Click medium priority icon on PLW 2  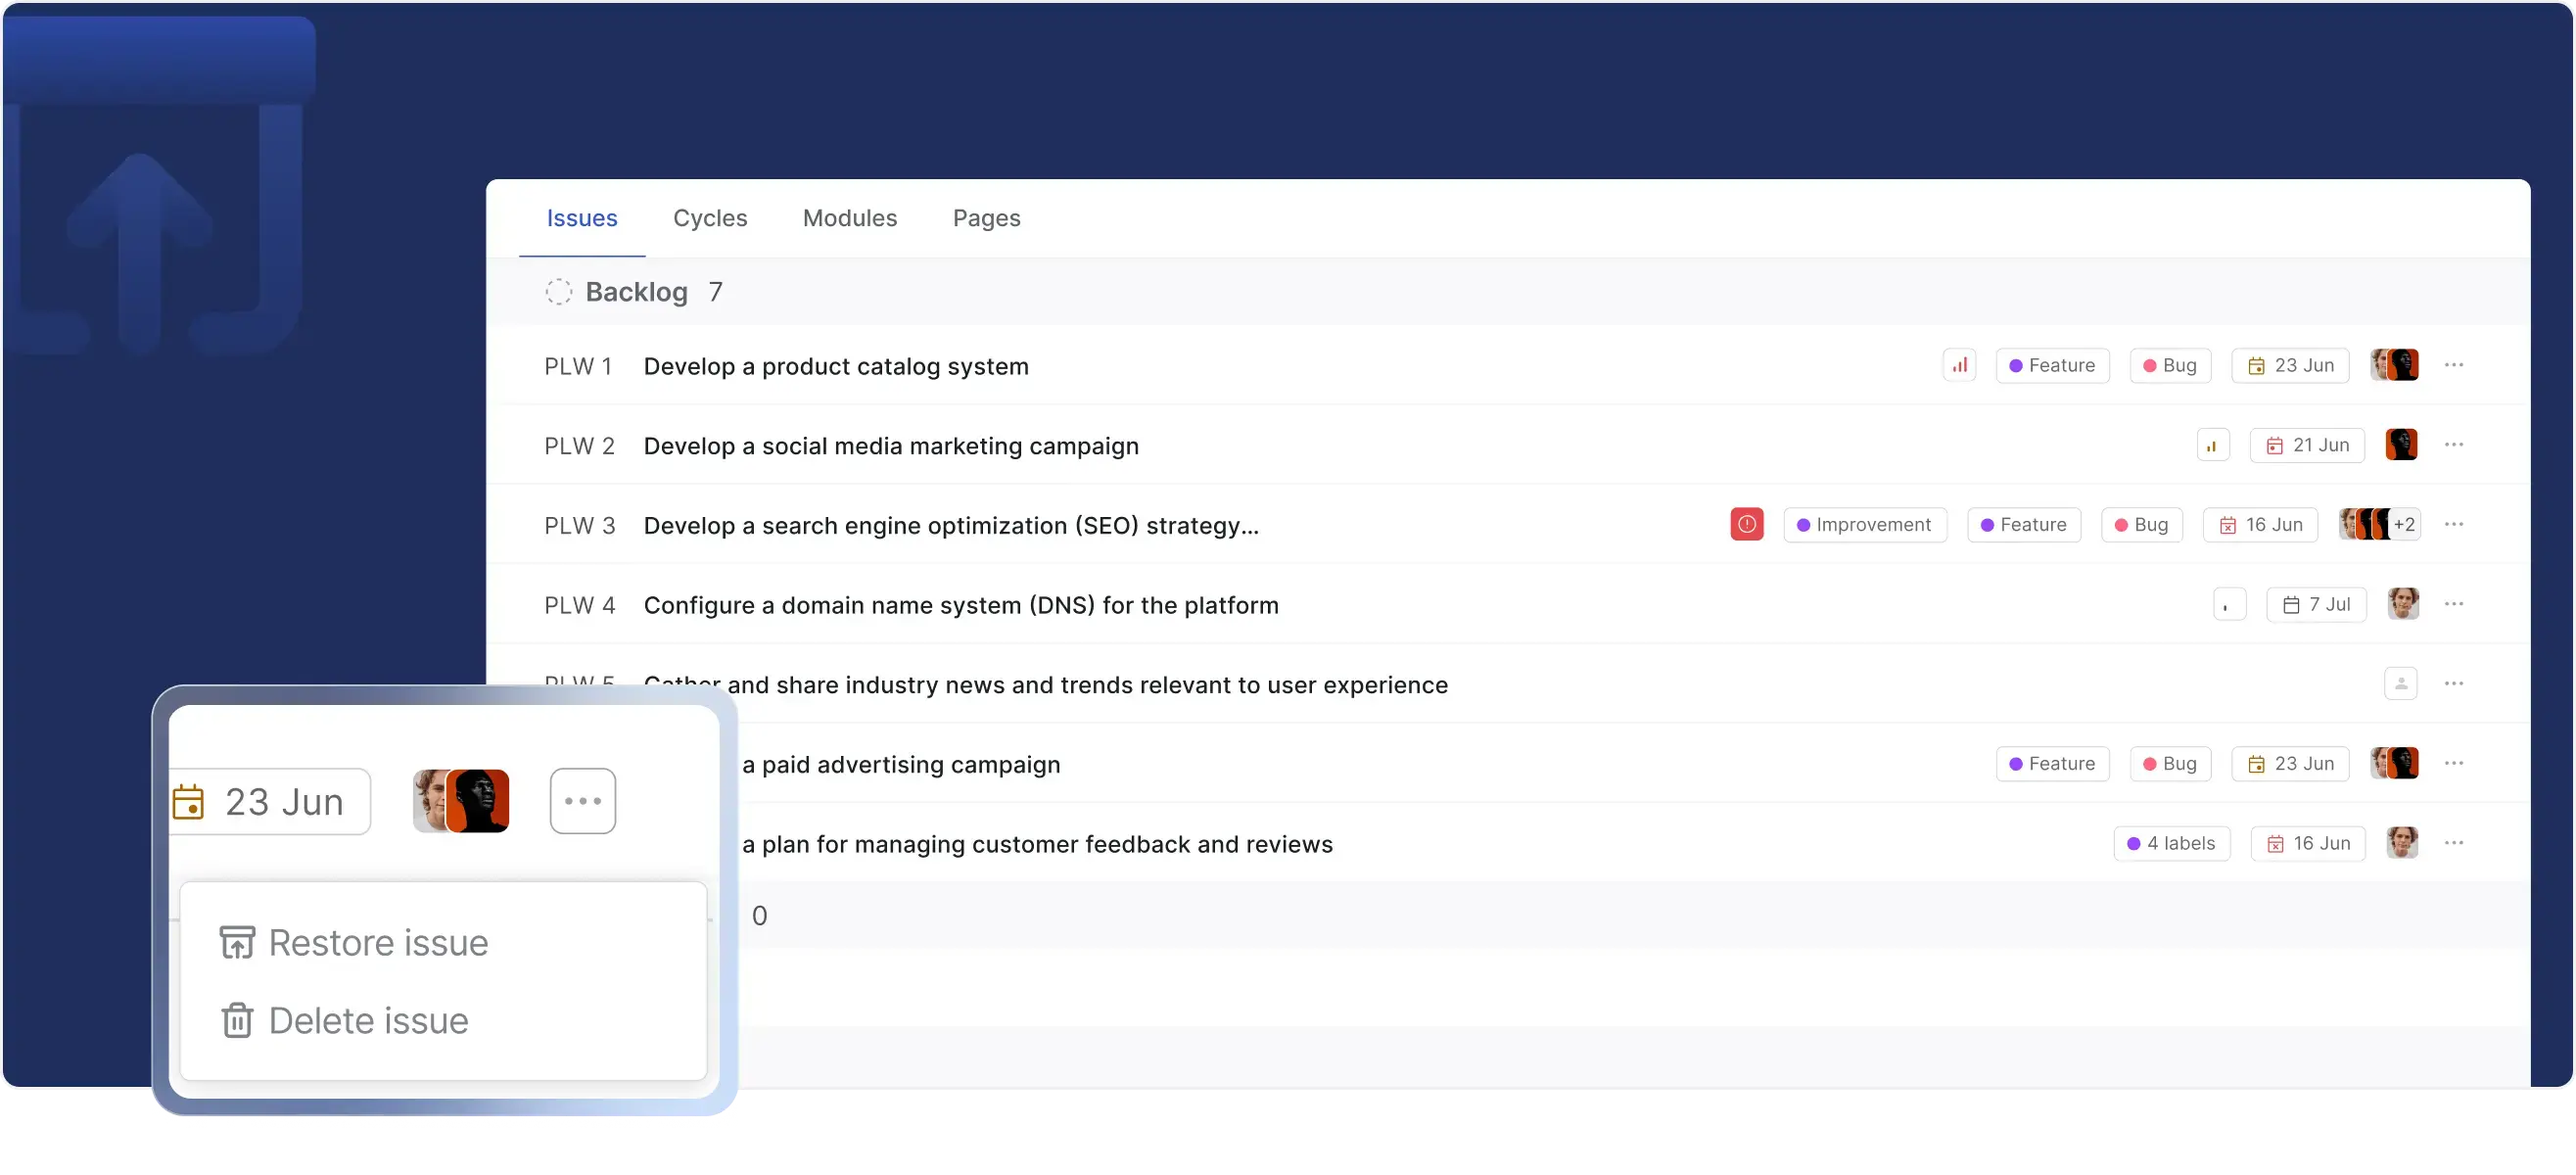pyautogui.click(x=2212, y=445)
